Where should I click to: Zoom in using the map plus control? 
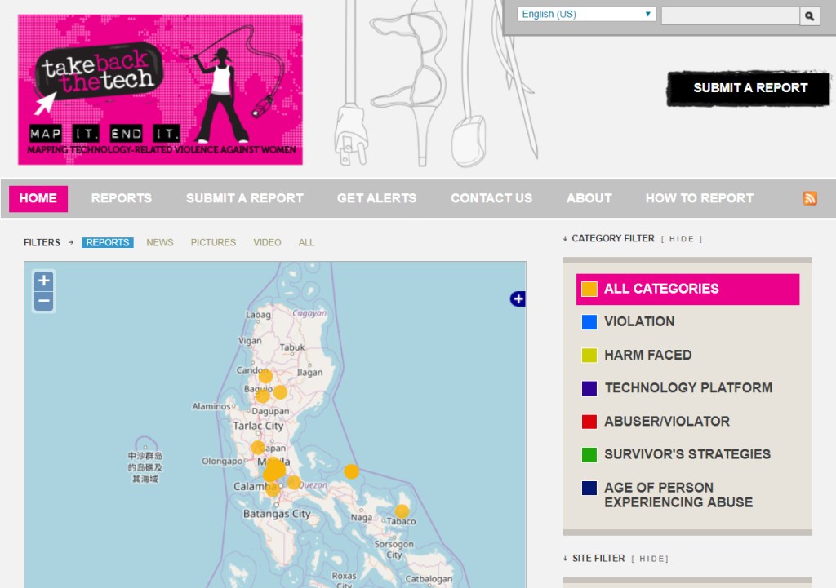42,281
